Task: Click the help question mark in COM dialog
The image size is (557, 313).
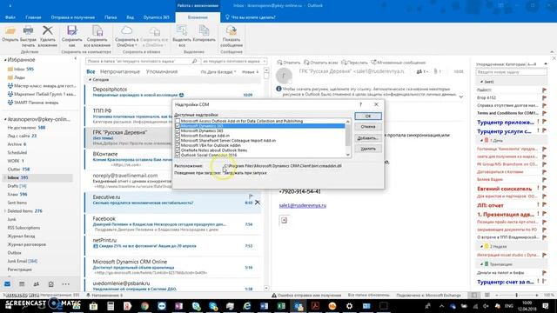Action: [360, 104]
